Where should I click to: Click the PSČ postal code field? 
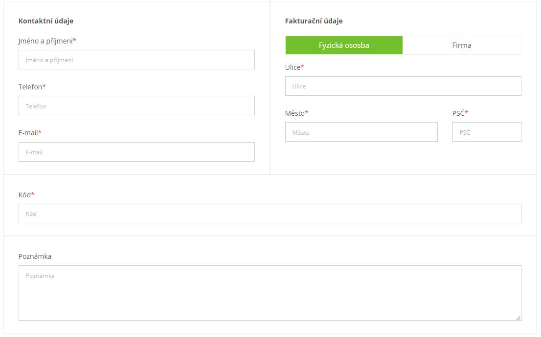[487, 132]
